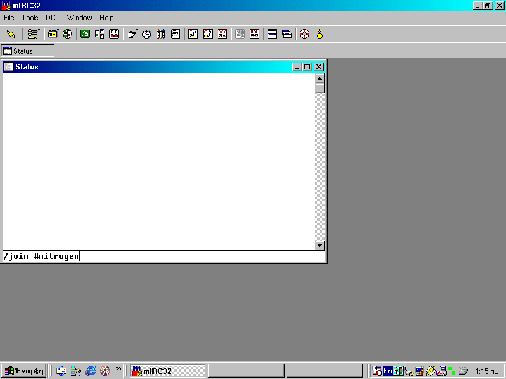Click the DCC Send file icon
Screen dimensions: 506x379
coord(193,34)
